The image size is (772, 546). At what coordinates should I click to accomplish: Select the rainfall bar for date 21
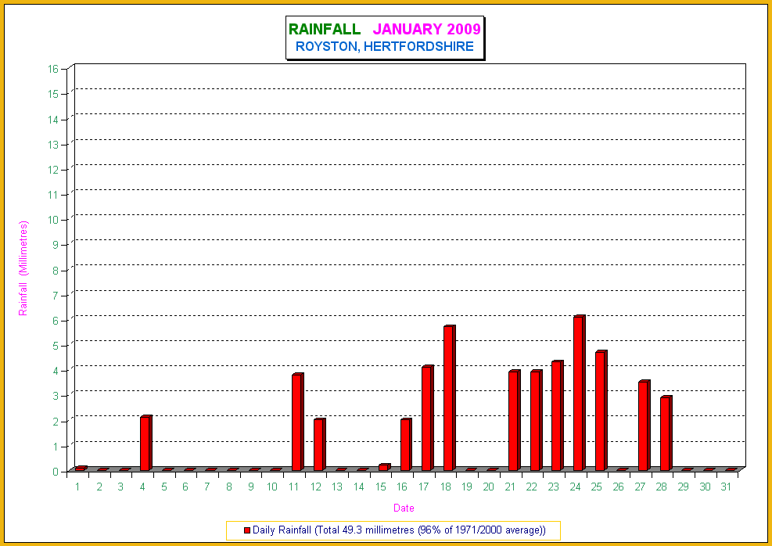pos(515,421)
